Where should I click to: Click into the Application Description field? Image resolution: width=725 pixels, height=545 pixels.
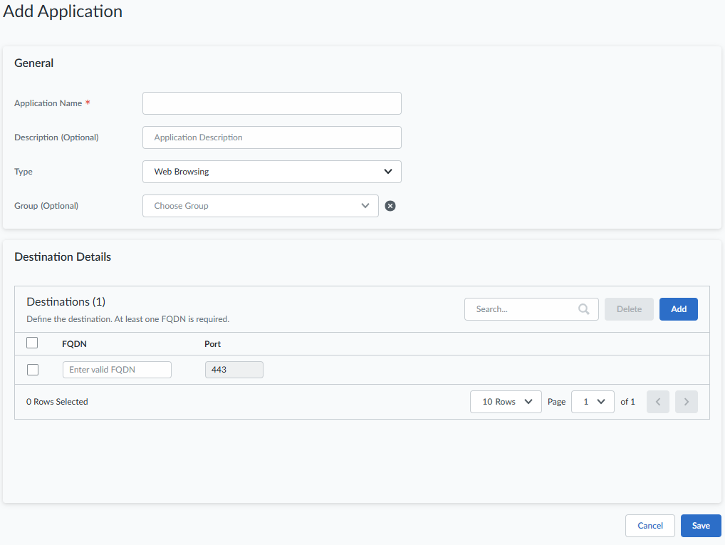pyautogui.click(x=272, y=137)
